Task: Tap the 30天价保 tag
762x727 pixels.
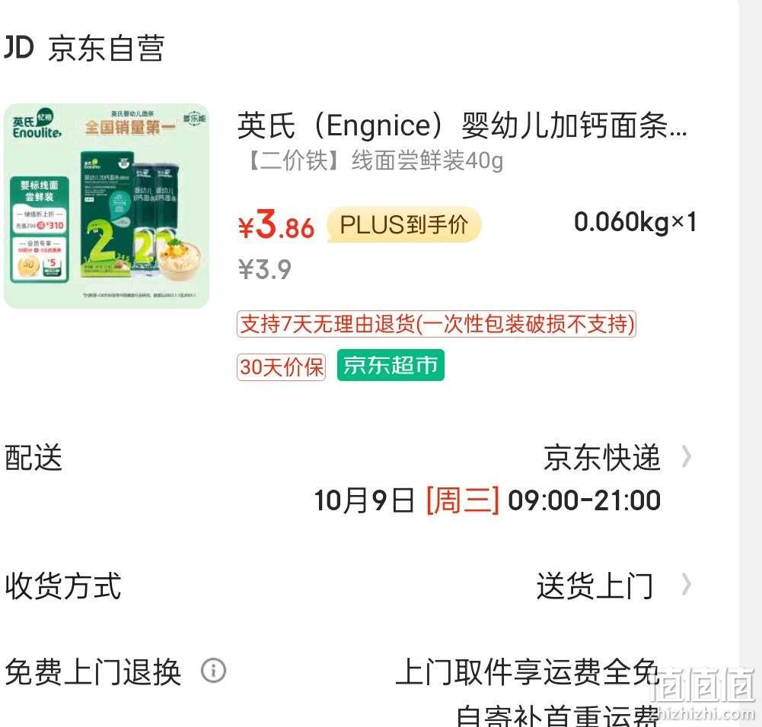Action: click(282, 367)
